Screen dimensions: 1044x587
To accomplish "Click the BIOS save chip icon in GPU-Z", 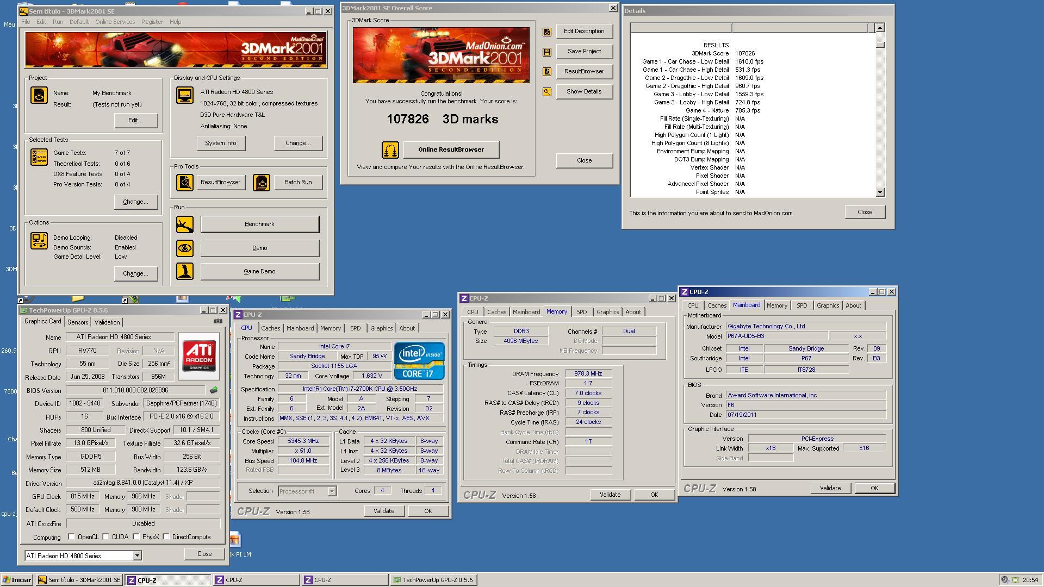I will pos(214,390).
